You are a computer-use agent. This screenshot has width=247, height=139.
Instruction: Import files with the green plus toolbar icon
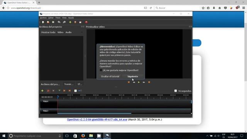tap(70, 22)
